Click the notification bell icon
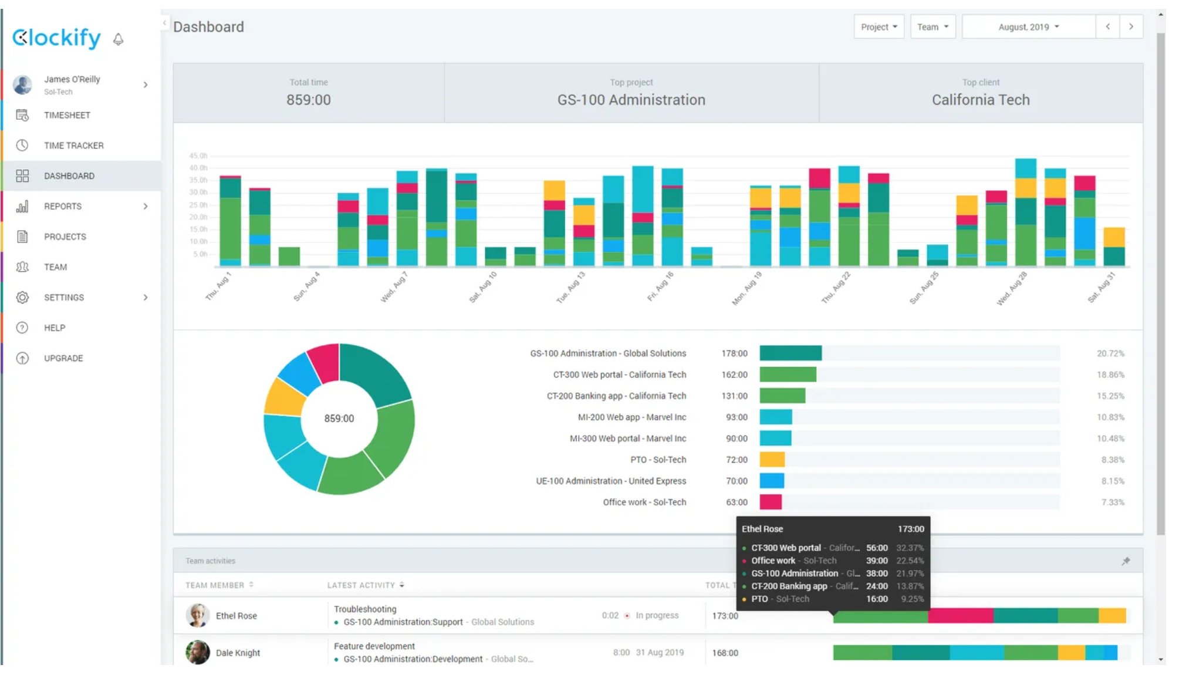Screen dimensions: 1179x678 coord(119,39)
